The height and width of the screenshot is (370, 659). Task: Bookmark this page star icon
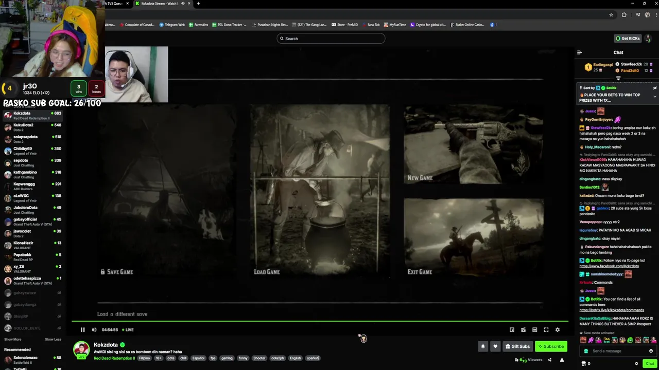click(611, 15)
